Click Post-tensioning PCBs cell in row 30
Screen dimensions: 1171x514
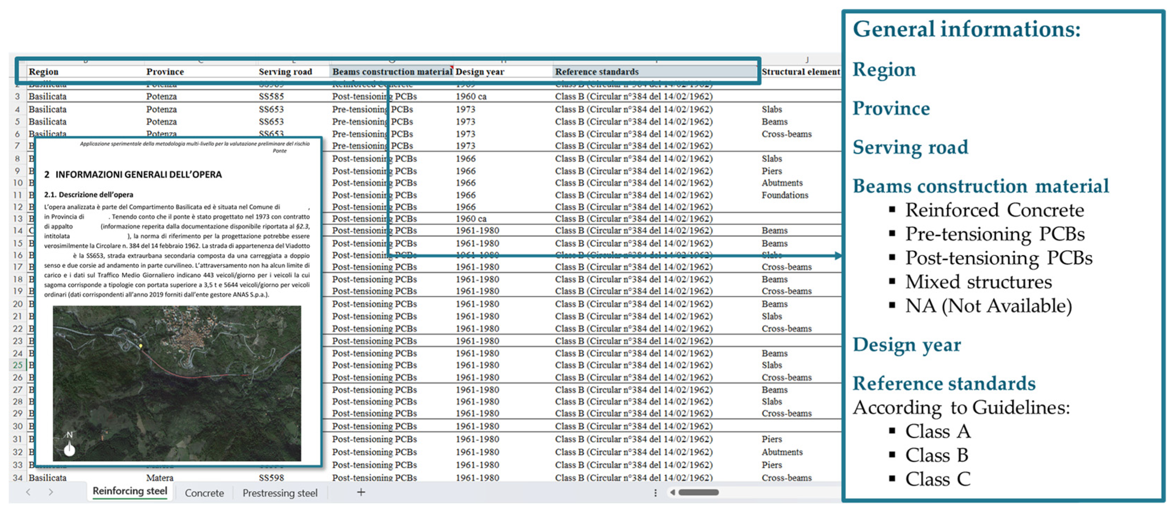[x=374, y=426]
